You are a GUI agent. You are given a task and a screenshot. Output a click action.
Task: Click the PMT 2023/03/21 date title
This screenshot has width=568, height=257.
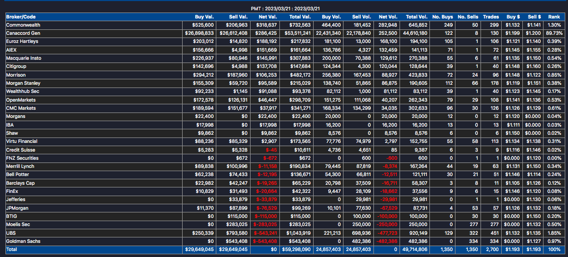pos(284,8)
